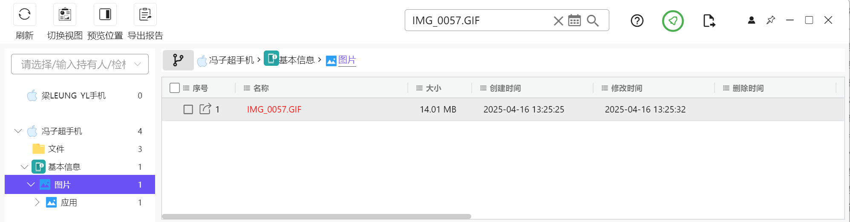
Task: Select 梁LEUNG YL手机 in the device tree
Action: (x=73, y=96)
